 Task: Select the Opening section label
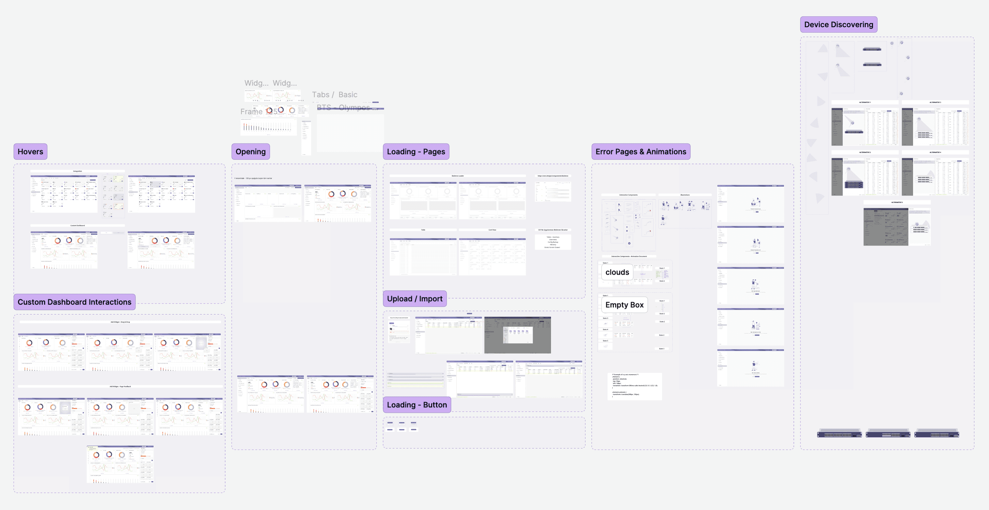click(250, 152)
